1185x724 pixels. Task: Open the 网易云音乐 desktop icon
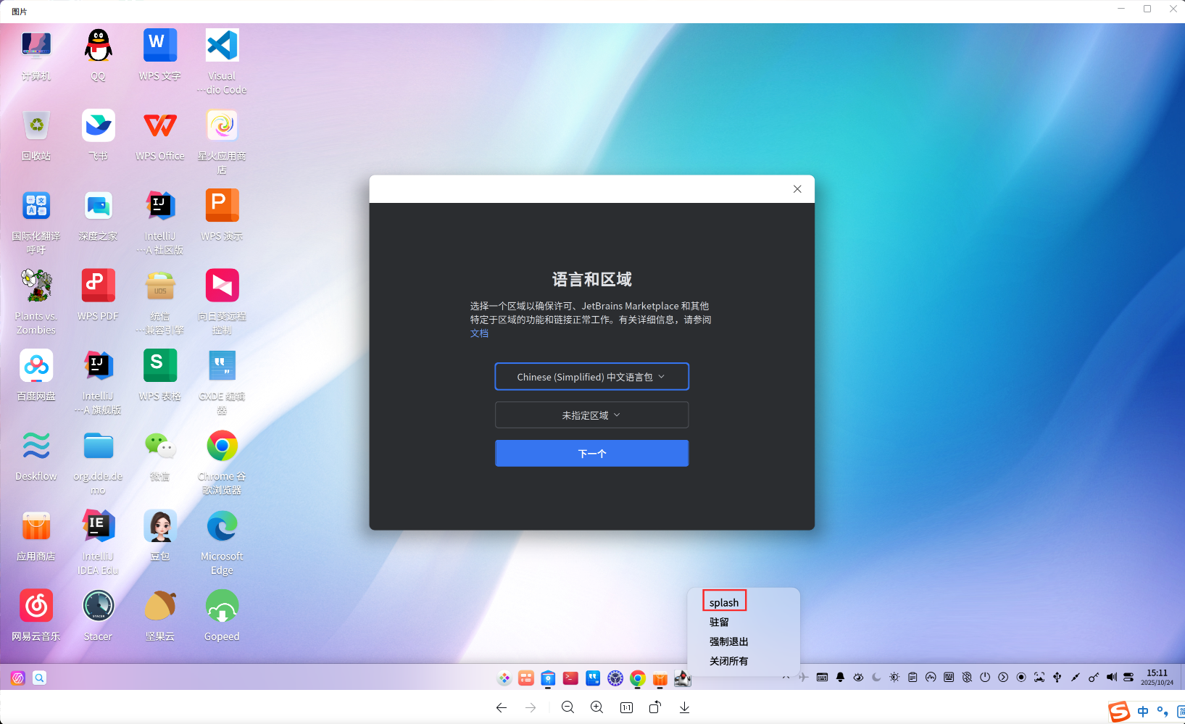pos(36,607)
